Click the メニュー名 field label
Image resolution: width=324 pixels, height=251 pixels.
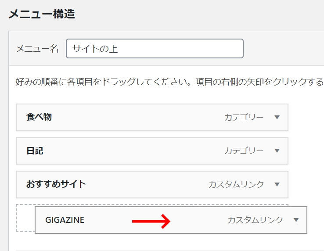pos(37,49)
